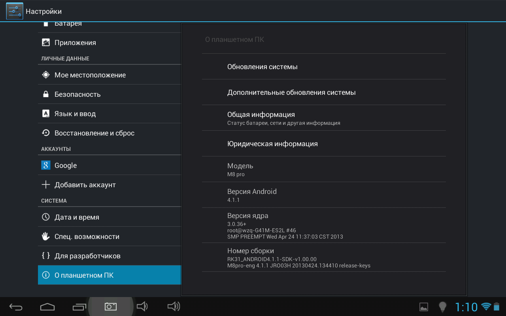506x316 pixels.
Task: Raise volume with the loud speaker icon
Action: click(x=174, y=307)
